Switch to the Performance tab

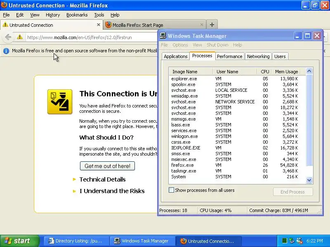229,56
